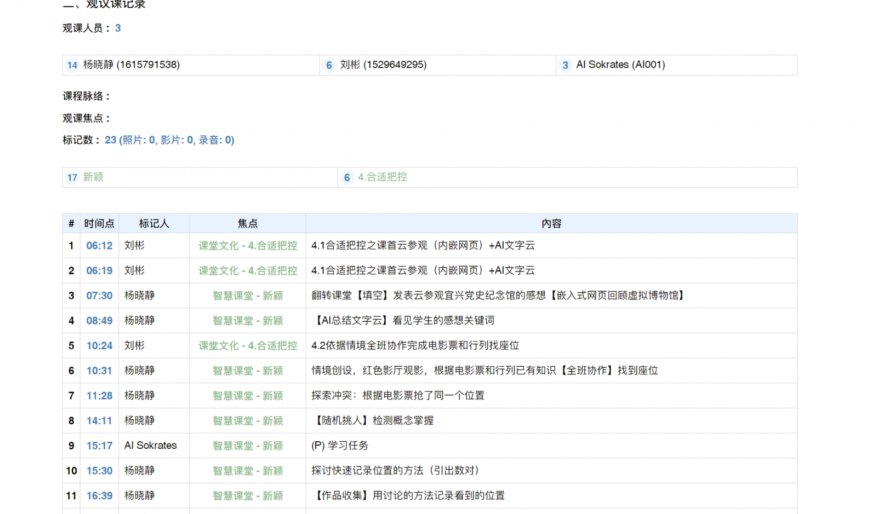Select the 新颖 focus tag filter
The width and height of the screenshot is (877, 514).
(93, 177)
